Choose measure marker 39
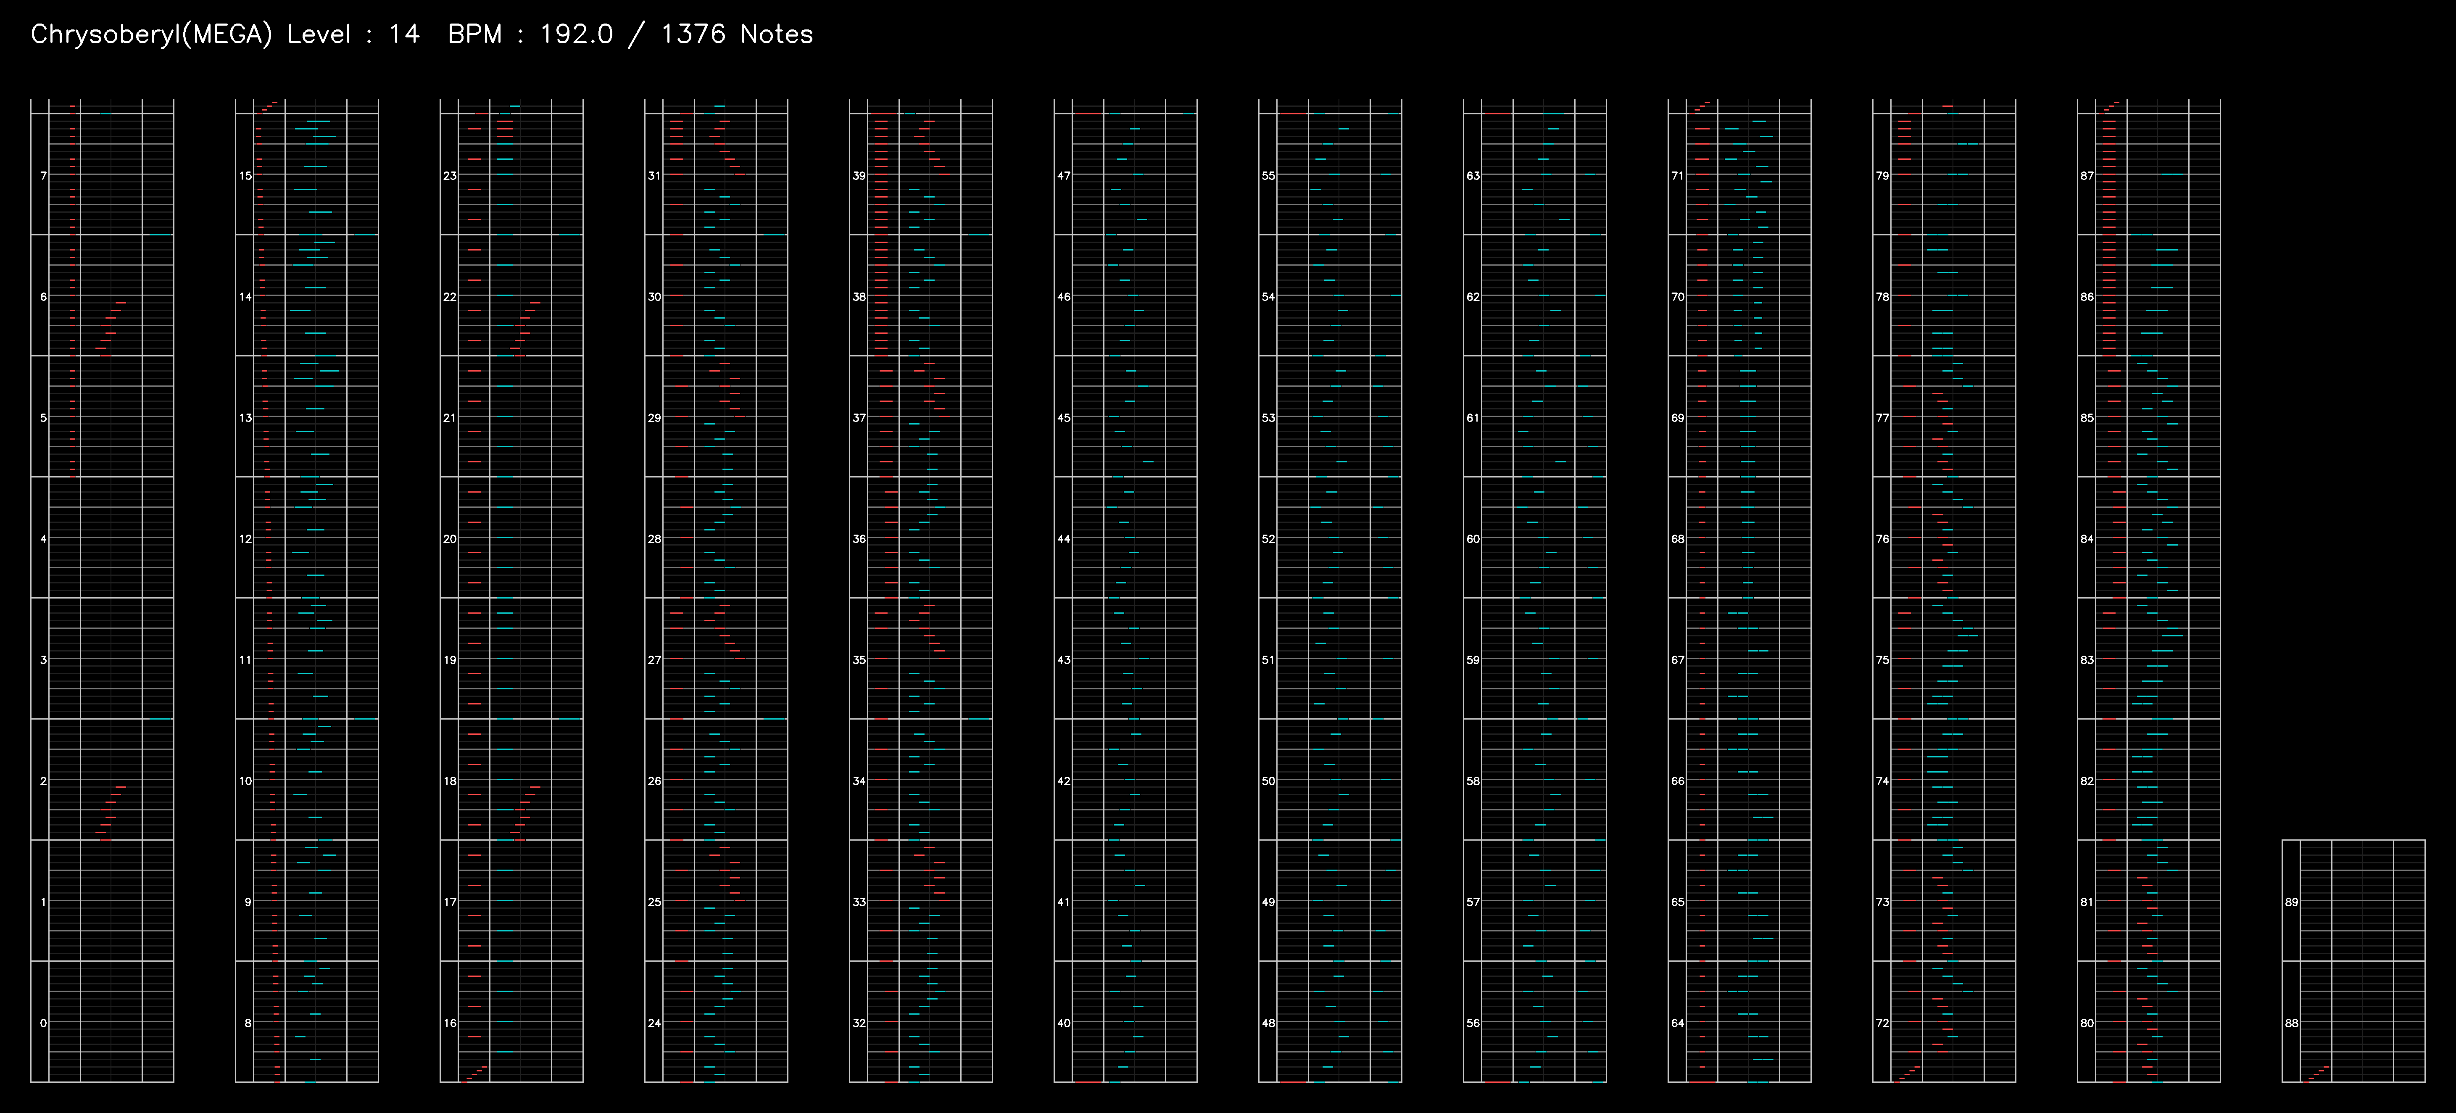 859,176
